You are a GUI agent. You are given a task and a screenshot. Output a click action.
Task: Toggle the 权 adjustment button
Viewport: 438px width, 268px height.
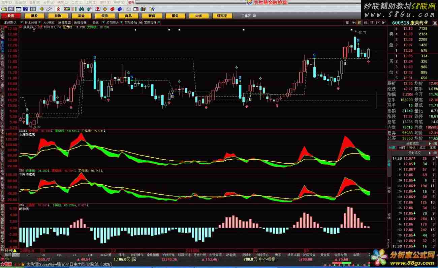tap(359, 23)
